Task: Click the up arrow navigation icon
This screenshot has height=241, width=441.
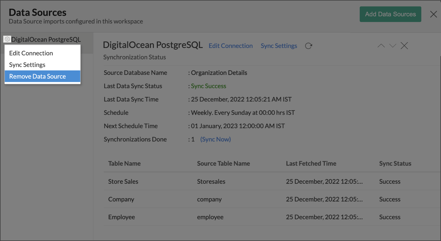Action: [381, 46]
